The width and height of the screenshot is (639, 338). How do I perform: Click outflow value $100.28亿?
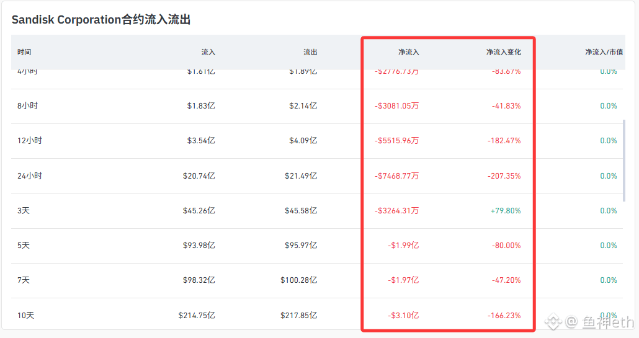click(x=298, y=280)
